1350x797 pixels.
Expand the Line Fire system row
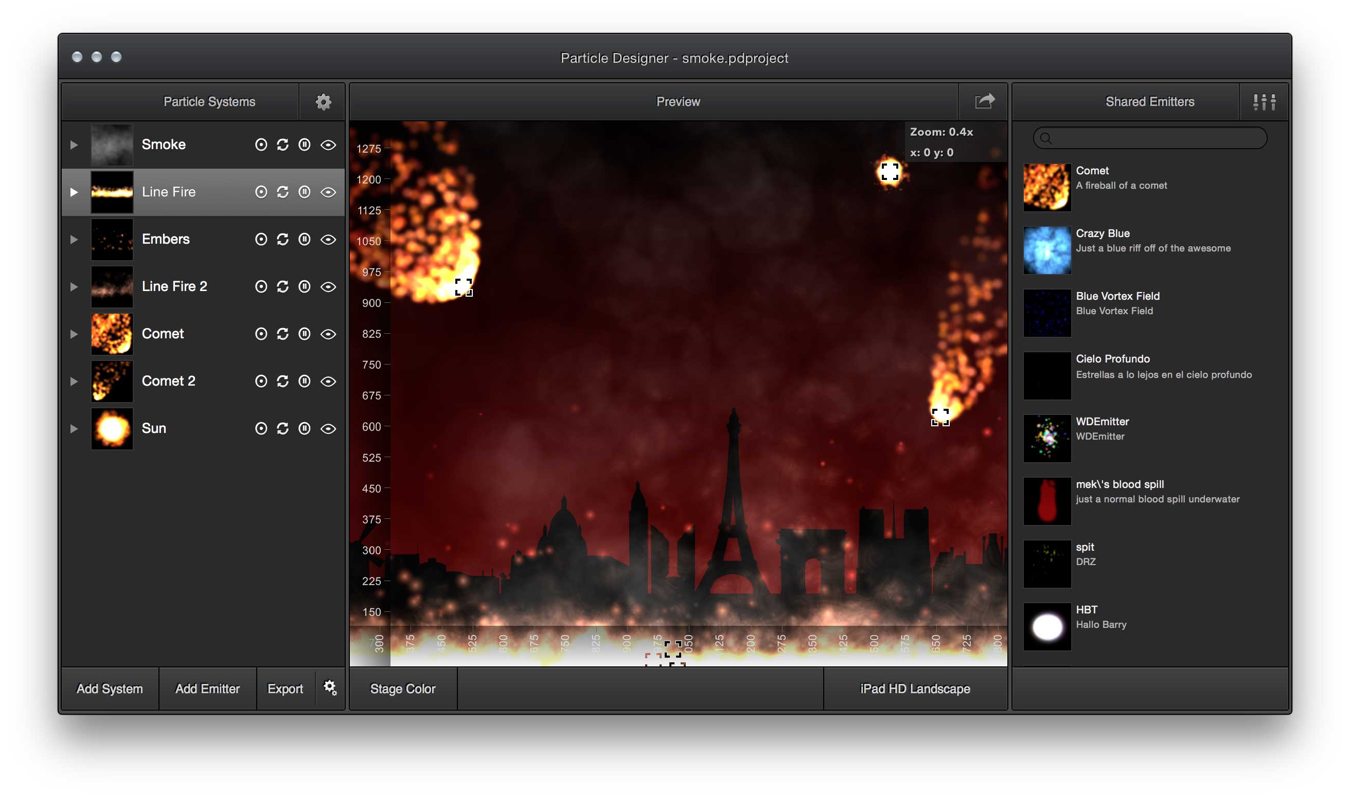[x=74, y=192]
